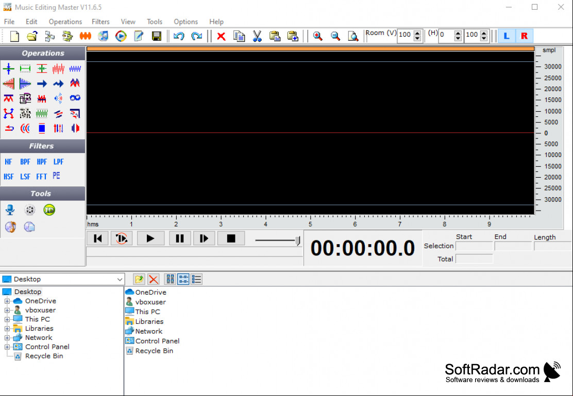The image size is (573, 396).
Task: Cut selection with the scissors icon
Action: (x=257, y=36)
